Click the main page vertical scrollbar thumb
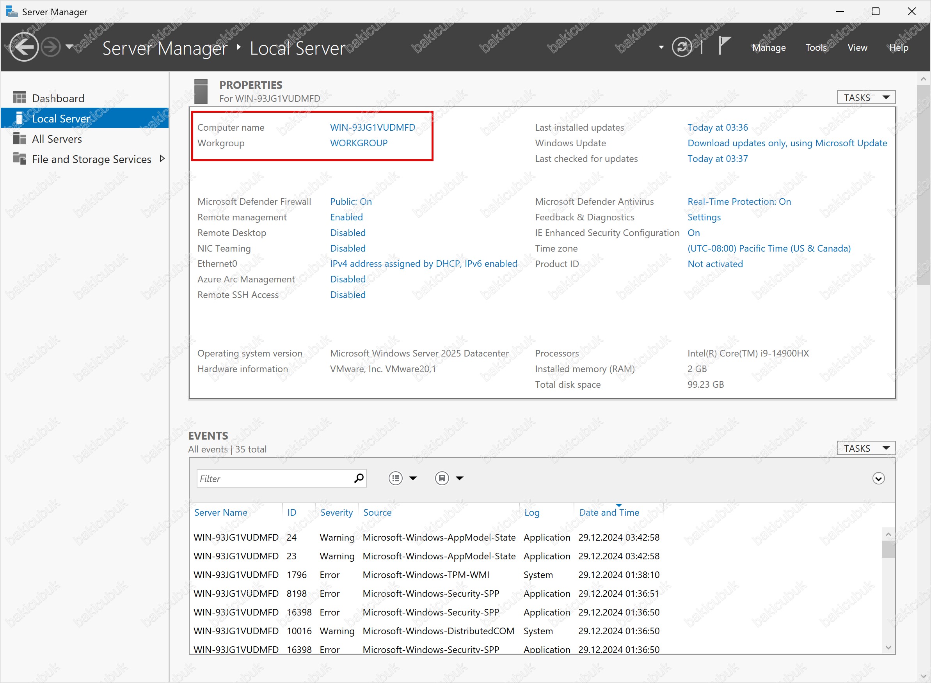931x683 pixels. point(924,185)
